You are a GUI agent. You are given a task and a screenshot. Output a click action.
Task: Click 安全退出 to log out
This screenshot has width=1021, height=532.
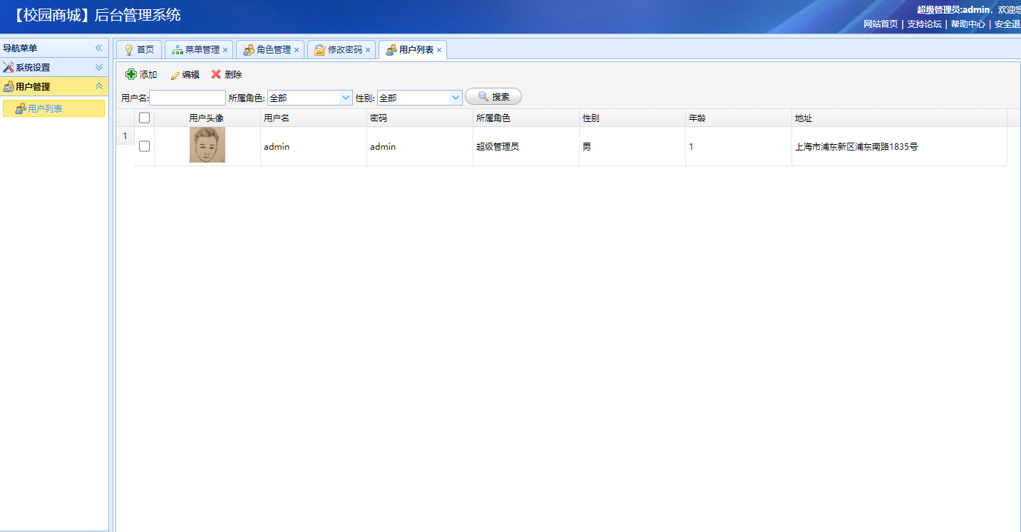tap(1007, 24)
